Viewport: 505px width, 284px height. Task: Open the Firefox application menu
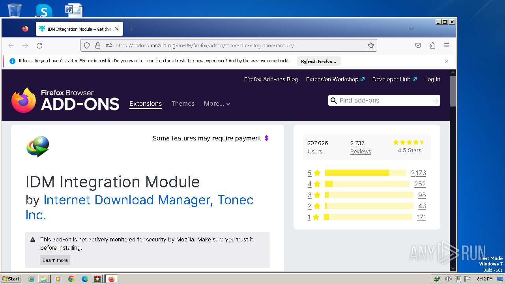point(447,46)
